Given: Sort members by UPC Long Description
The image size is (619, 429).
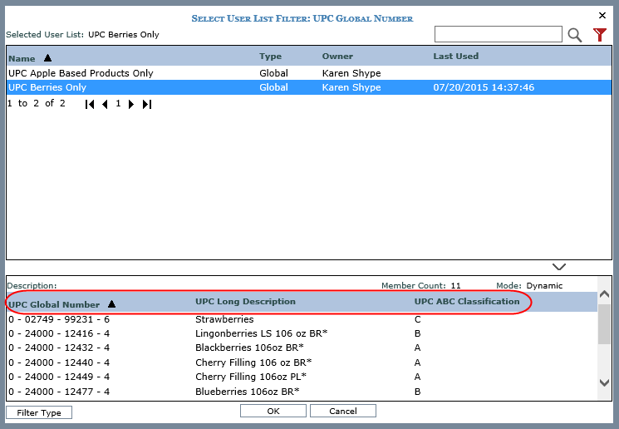Looking at the screenshot, I should pos(245,302).
